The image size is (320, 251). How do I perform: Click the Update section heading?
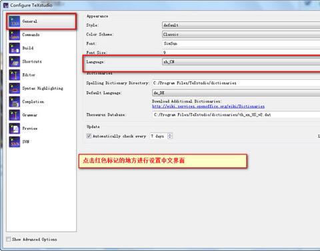click(x=93, y=126)
